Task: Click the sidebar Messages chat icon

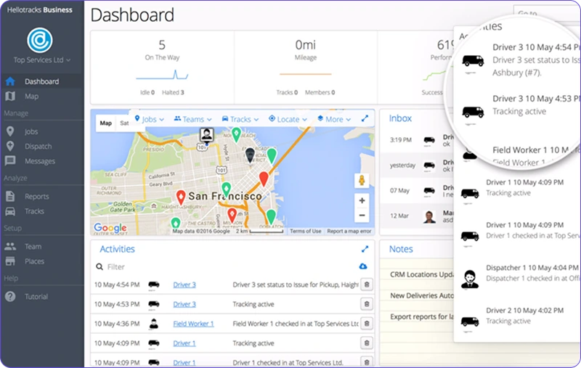Action: click(10, 160)
